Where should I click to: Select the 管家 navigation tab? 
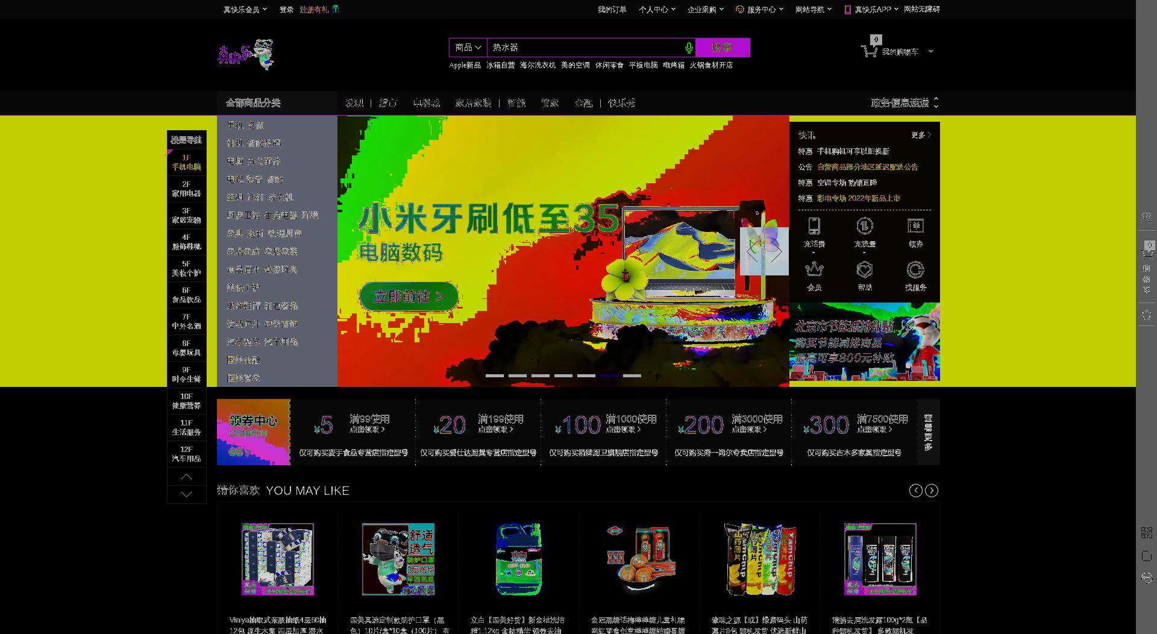pyautogui.click(x=550, y=103)
